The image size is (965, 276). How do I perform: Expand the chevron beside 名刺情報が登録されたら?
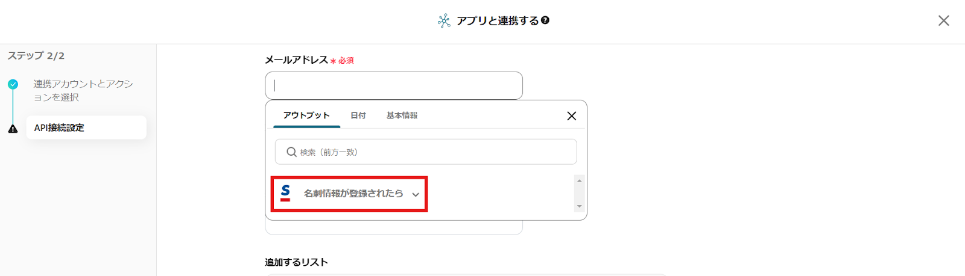[416, 194]
